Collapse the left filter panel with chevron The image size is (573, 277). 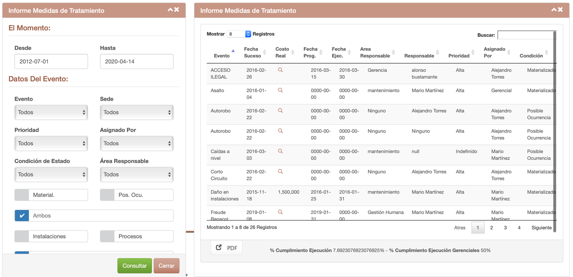coord(170,10)
